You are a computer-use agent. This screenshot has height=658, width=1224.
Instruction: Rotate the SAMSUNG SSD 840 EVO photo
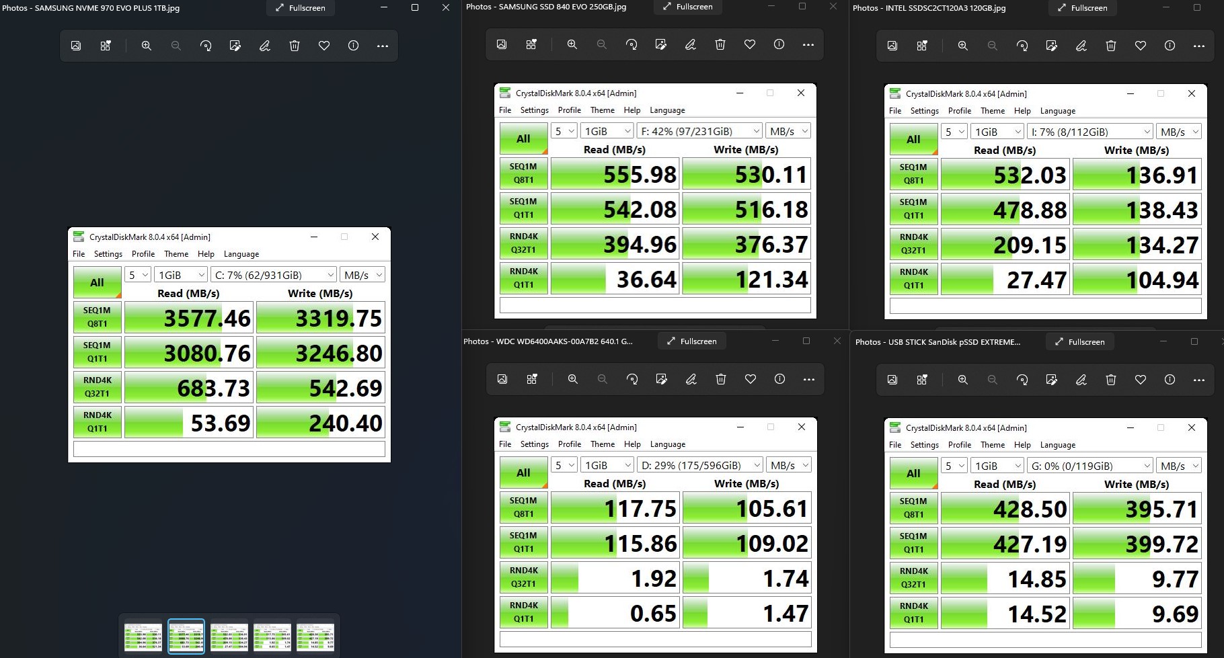(x=632, y=44)
